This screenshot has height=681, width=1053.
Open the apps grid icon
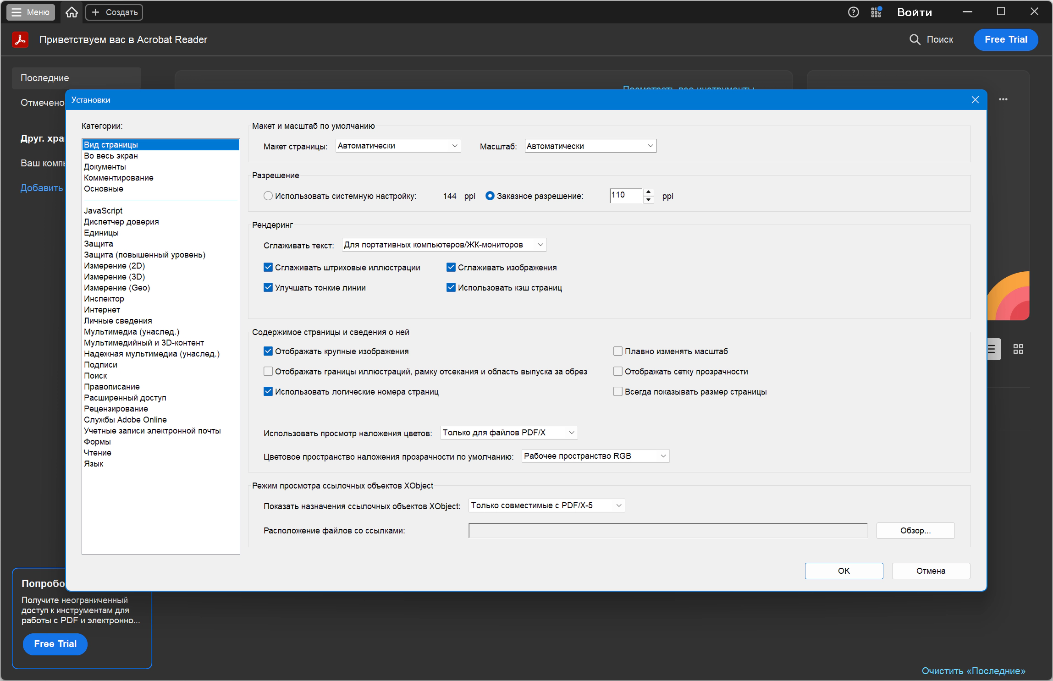point(876,12)
